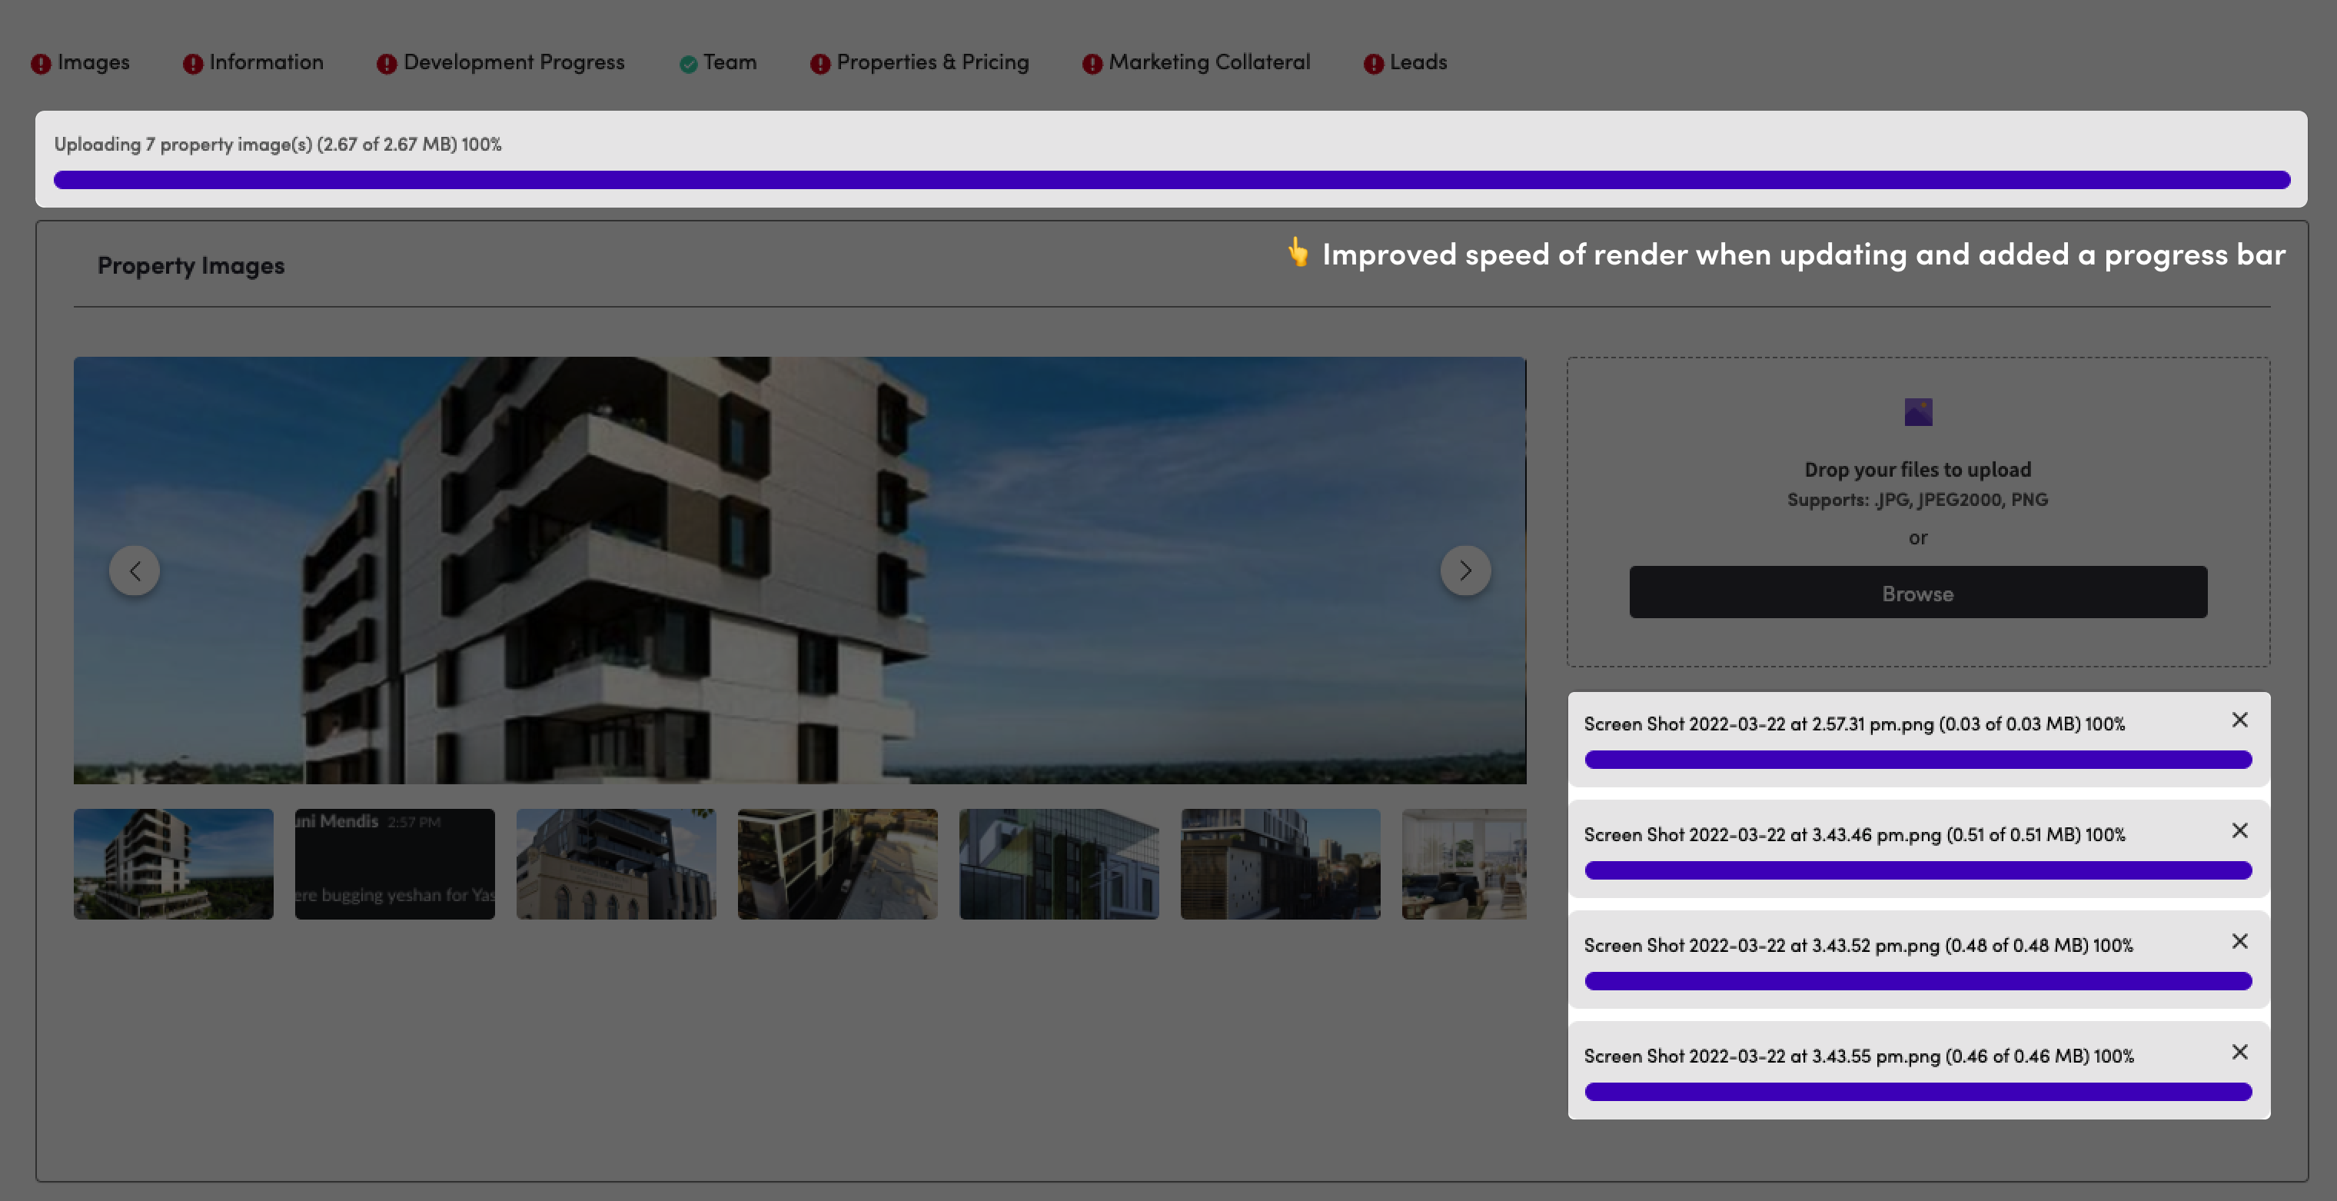Image resolution: width=2337 pixels, height=1201 pixels.
Task: Click the next image arrow on carousel
Action: [x=1465, y=571]
